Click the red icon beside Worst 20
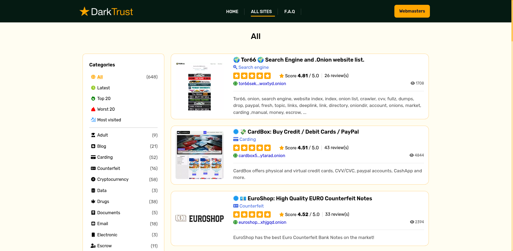The width and height of the screenshot is (513, 251). coord(93,109)
